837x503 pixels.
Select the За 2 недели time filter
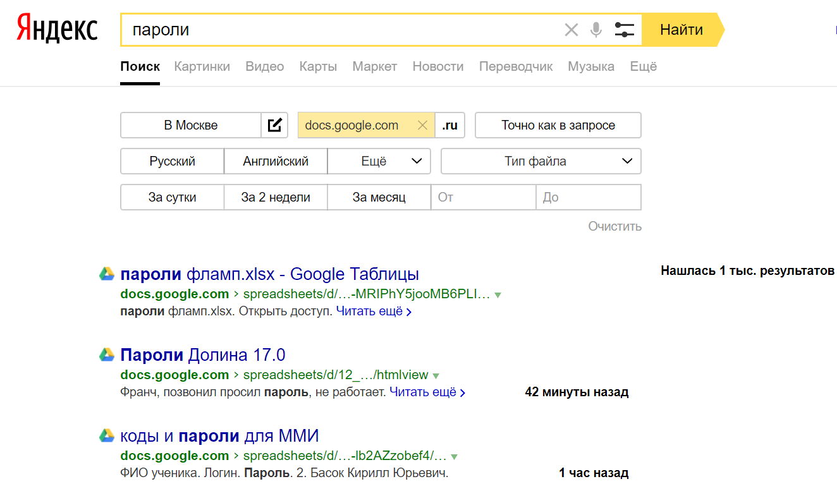click(276, 197)
